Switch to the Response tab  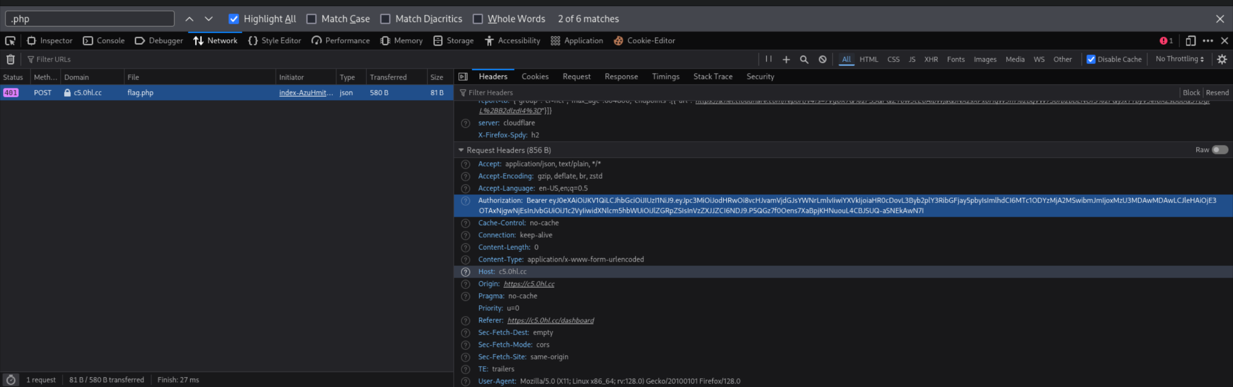point(621,77)
